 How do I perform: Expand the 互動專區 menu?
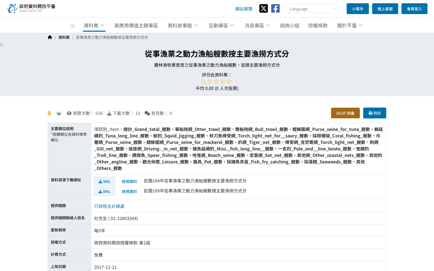pos(221,25)
